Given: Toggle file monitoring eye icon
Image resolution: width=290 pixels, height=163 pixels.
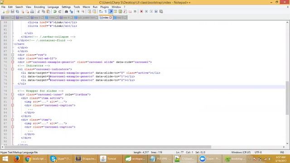Looking at the screenshot, I should click(135, 11).
